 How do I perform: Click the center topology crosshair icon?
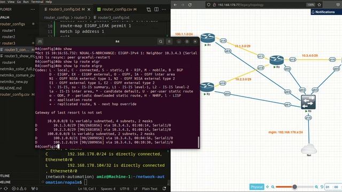(x=267, y=187)
